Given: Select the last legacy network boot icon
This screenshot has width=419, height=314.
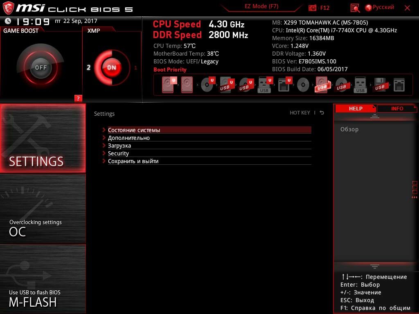Looking at the screenshot, I should pyautogui.click(x=399, y=85).
